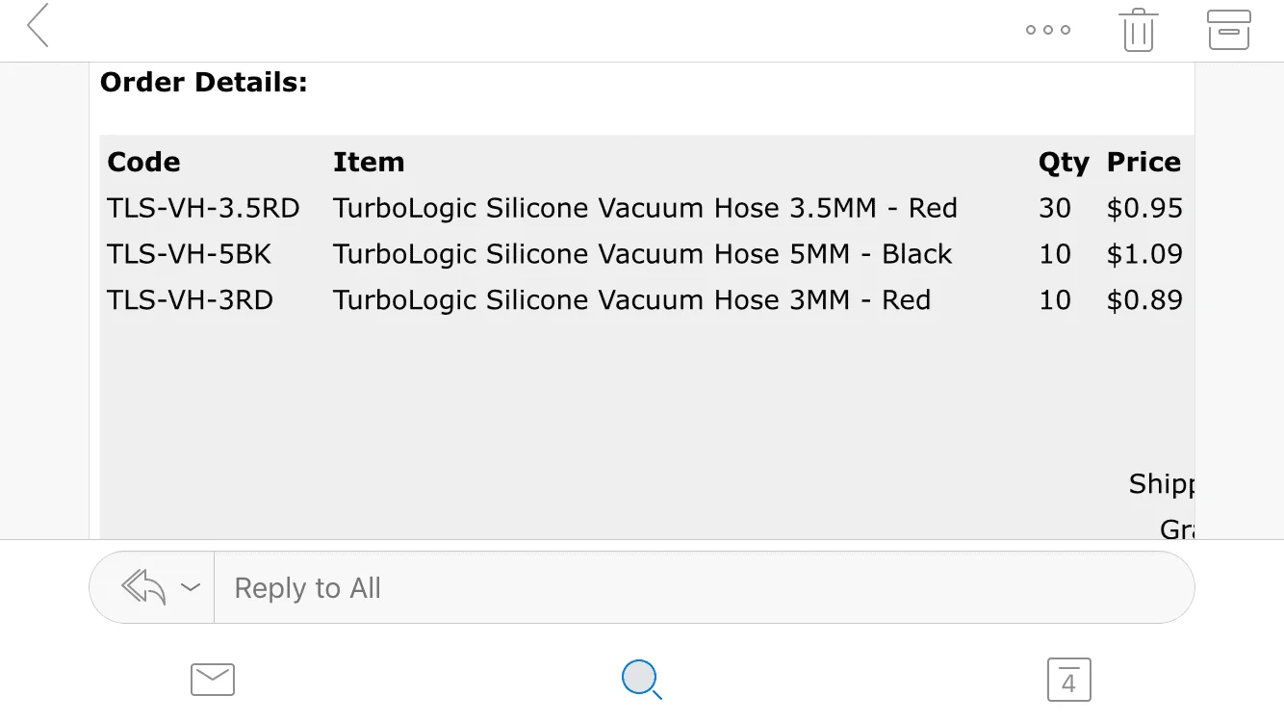
Task: Click the 3.5MM Red vacuum hose item
Action: (x=645, y=208)
